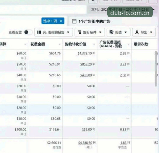Open the ROAS column header arrow
Screen dimensions: 159x153
[129, 44]
